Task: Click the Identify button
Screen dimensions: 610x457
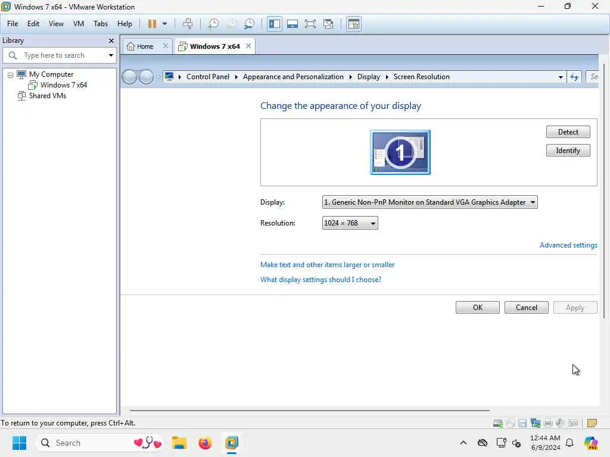Action: pos(568,151)
